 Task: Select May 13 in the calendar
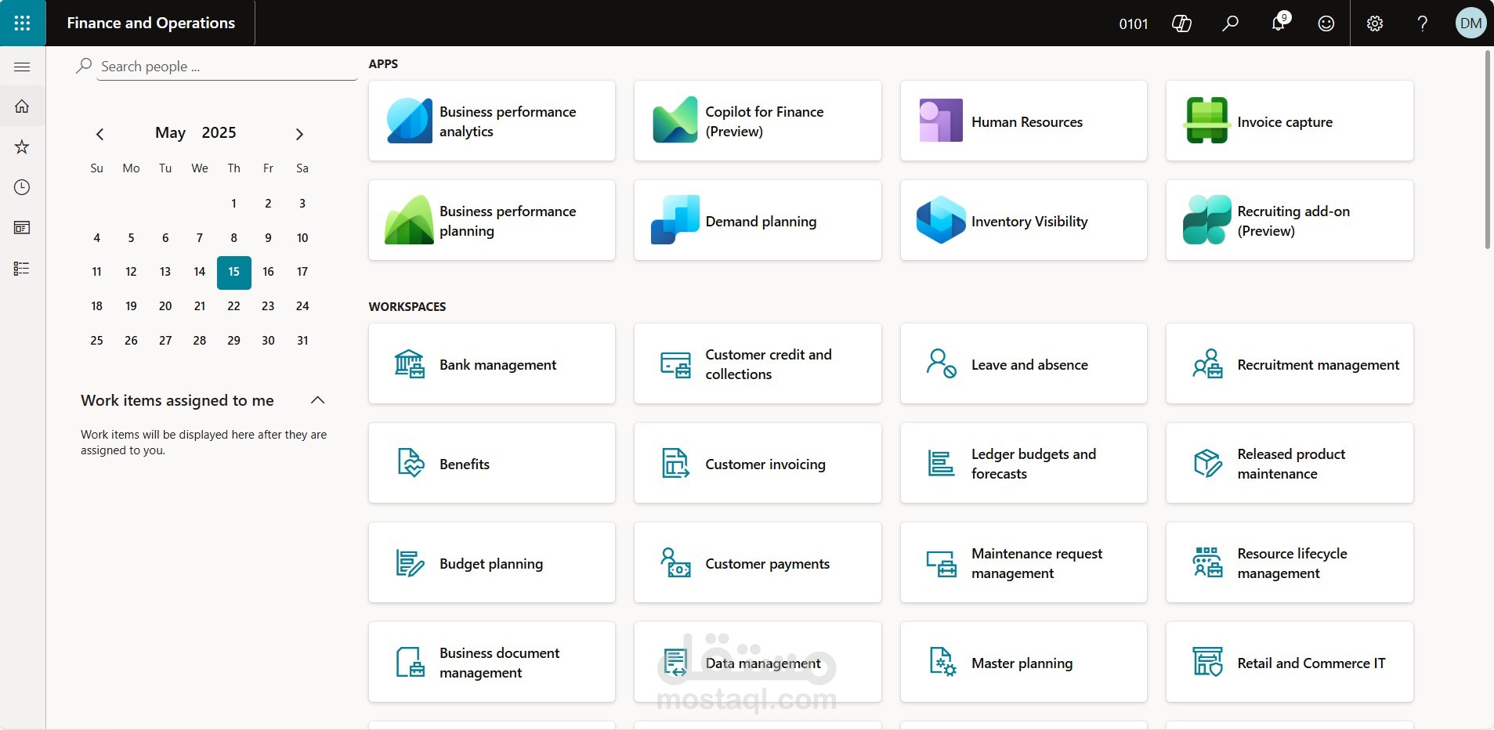coord(165,272)
